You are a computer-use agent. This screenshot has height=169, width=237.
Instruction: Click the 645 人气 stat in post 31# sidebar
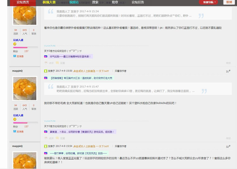click(x=25, y=107)
